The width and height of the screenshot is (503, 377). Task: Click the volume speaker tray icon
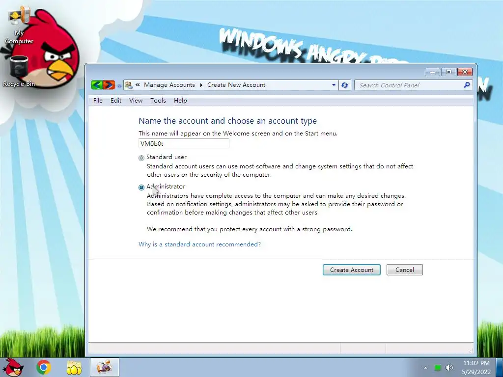point(449,368)
